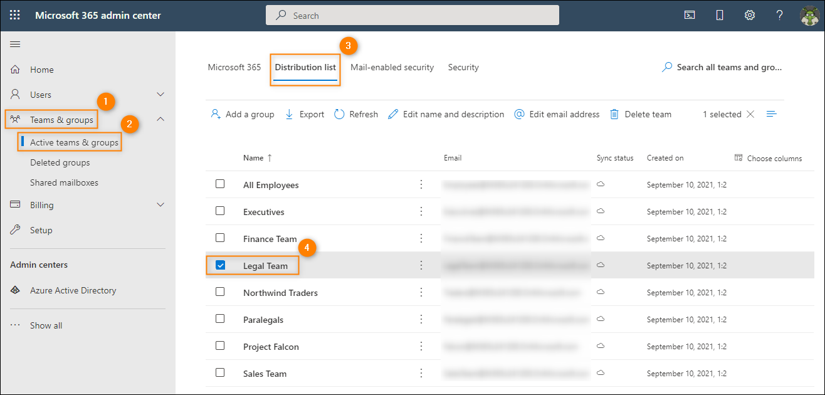Open the Paralegals group name

263,320
